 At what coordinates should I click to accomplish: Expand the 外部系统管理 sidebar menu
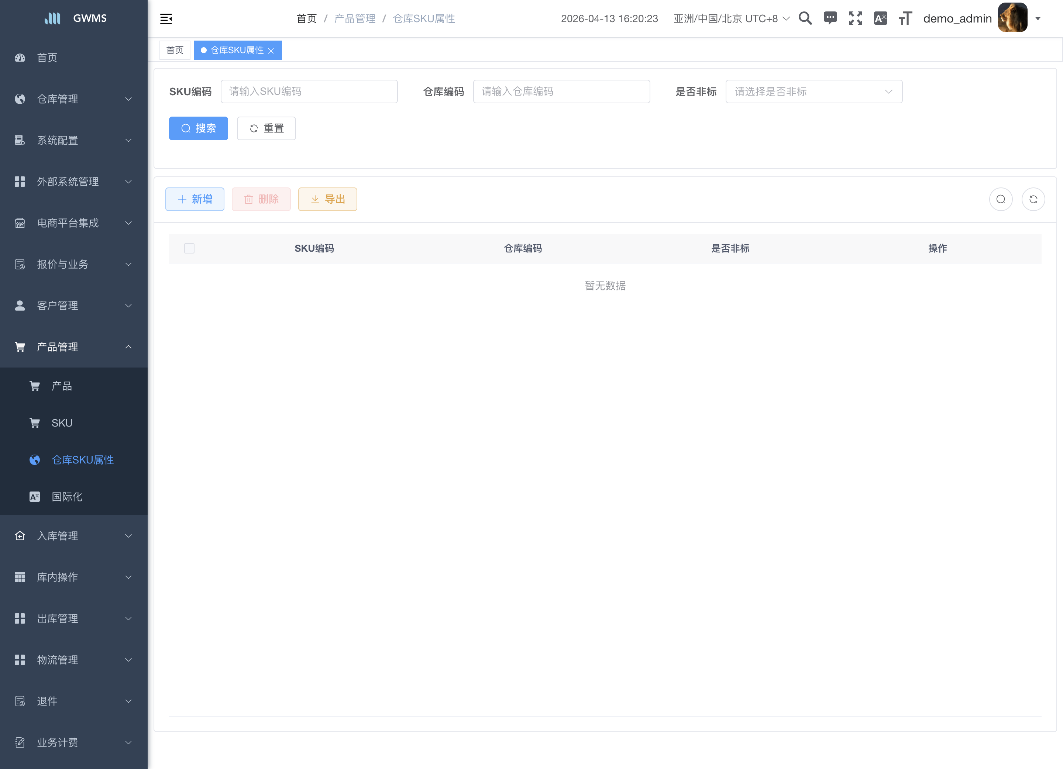tap(73, 181)
